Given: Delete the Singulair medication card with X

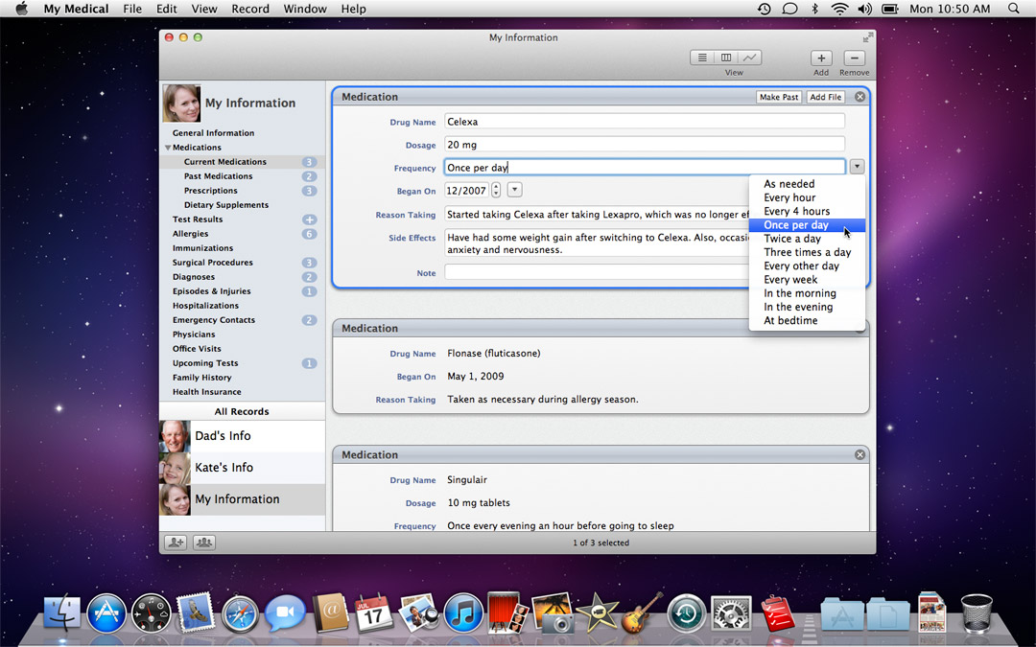Looking at the screenshot, I should [x=859, y=455].
